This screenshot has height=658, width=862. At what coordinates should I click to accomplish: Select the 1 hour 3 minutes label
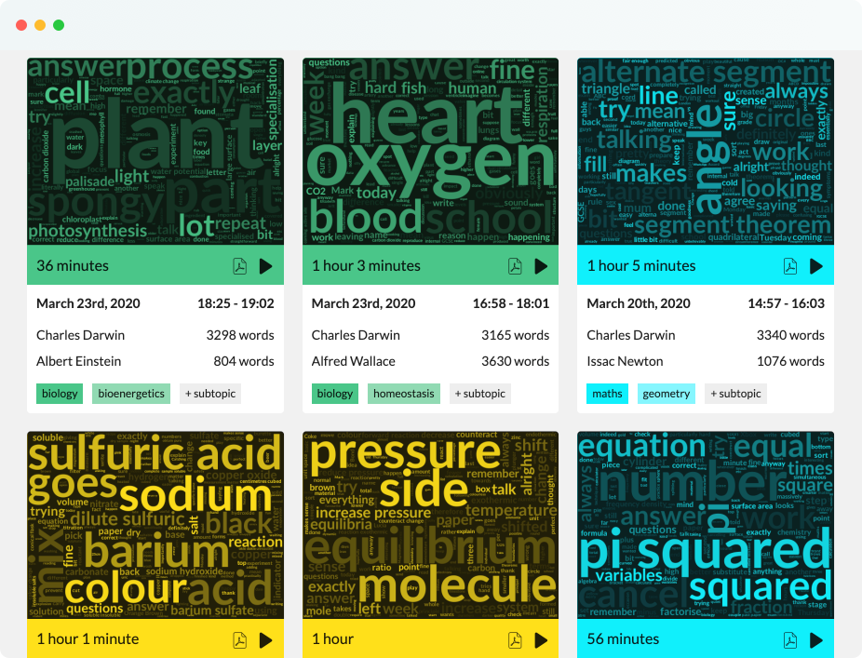tap(366, 266)
